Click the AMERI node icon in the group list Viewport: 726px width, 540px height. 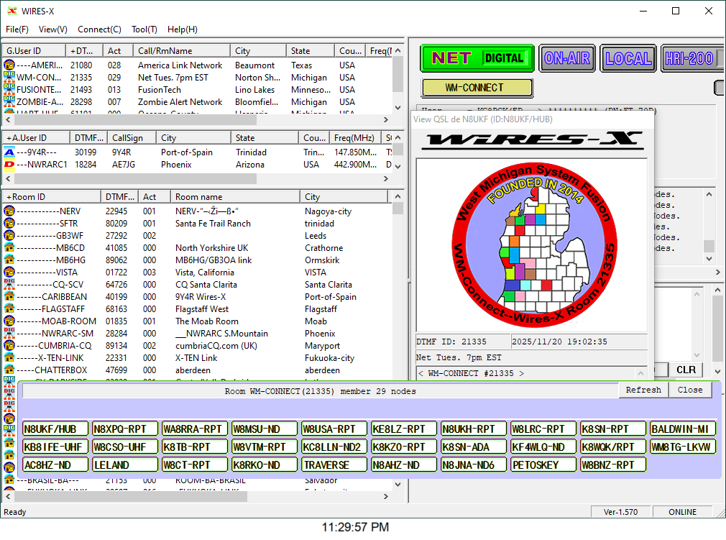tap(9, 65)
